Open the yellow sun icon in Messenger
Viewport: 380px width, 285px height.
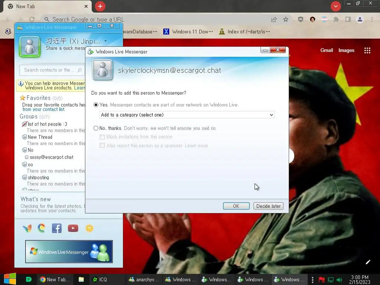point(89,228)
